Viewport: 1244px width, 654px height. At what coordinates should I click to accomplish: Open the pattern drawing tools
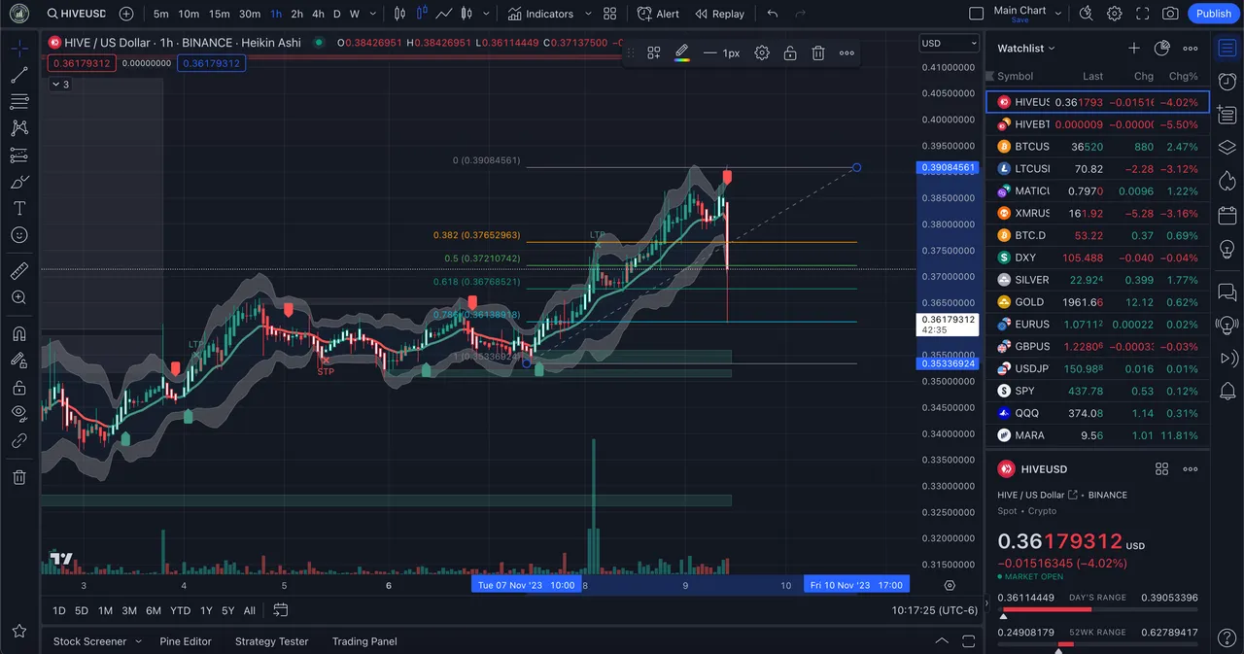[18, 127]
